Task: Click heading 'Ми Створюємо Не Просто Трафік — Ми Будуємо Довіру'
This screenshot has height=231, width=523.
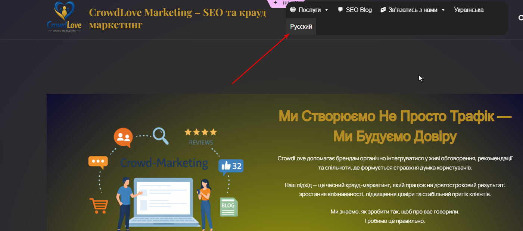Action: (x=395, y=127)
